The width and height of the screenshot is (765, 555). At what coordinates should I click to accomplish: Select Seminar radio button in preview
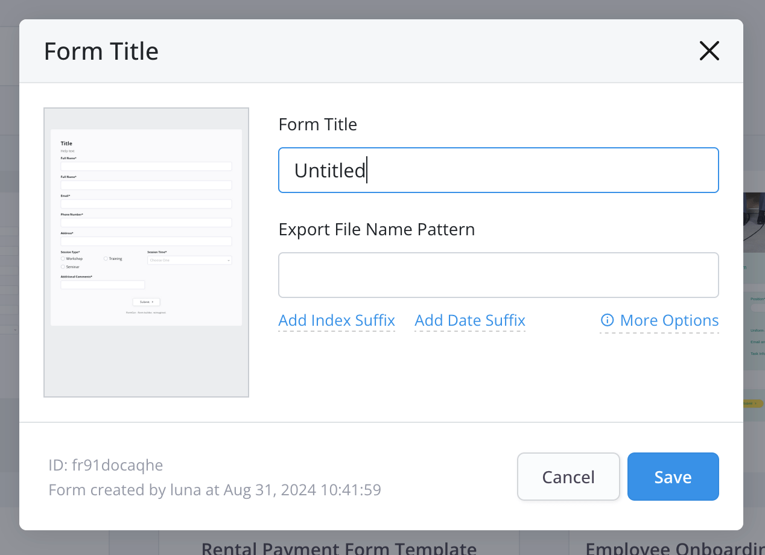pos(63,267)
